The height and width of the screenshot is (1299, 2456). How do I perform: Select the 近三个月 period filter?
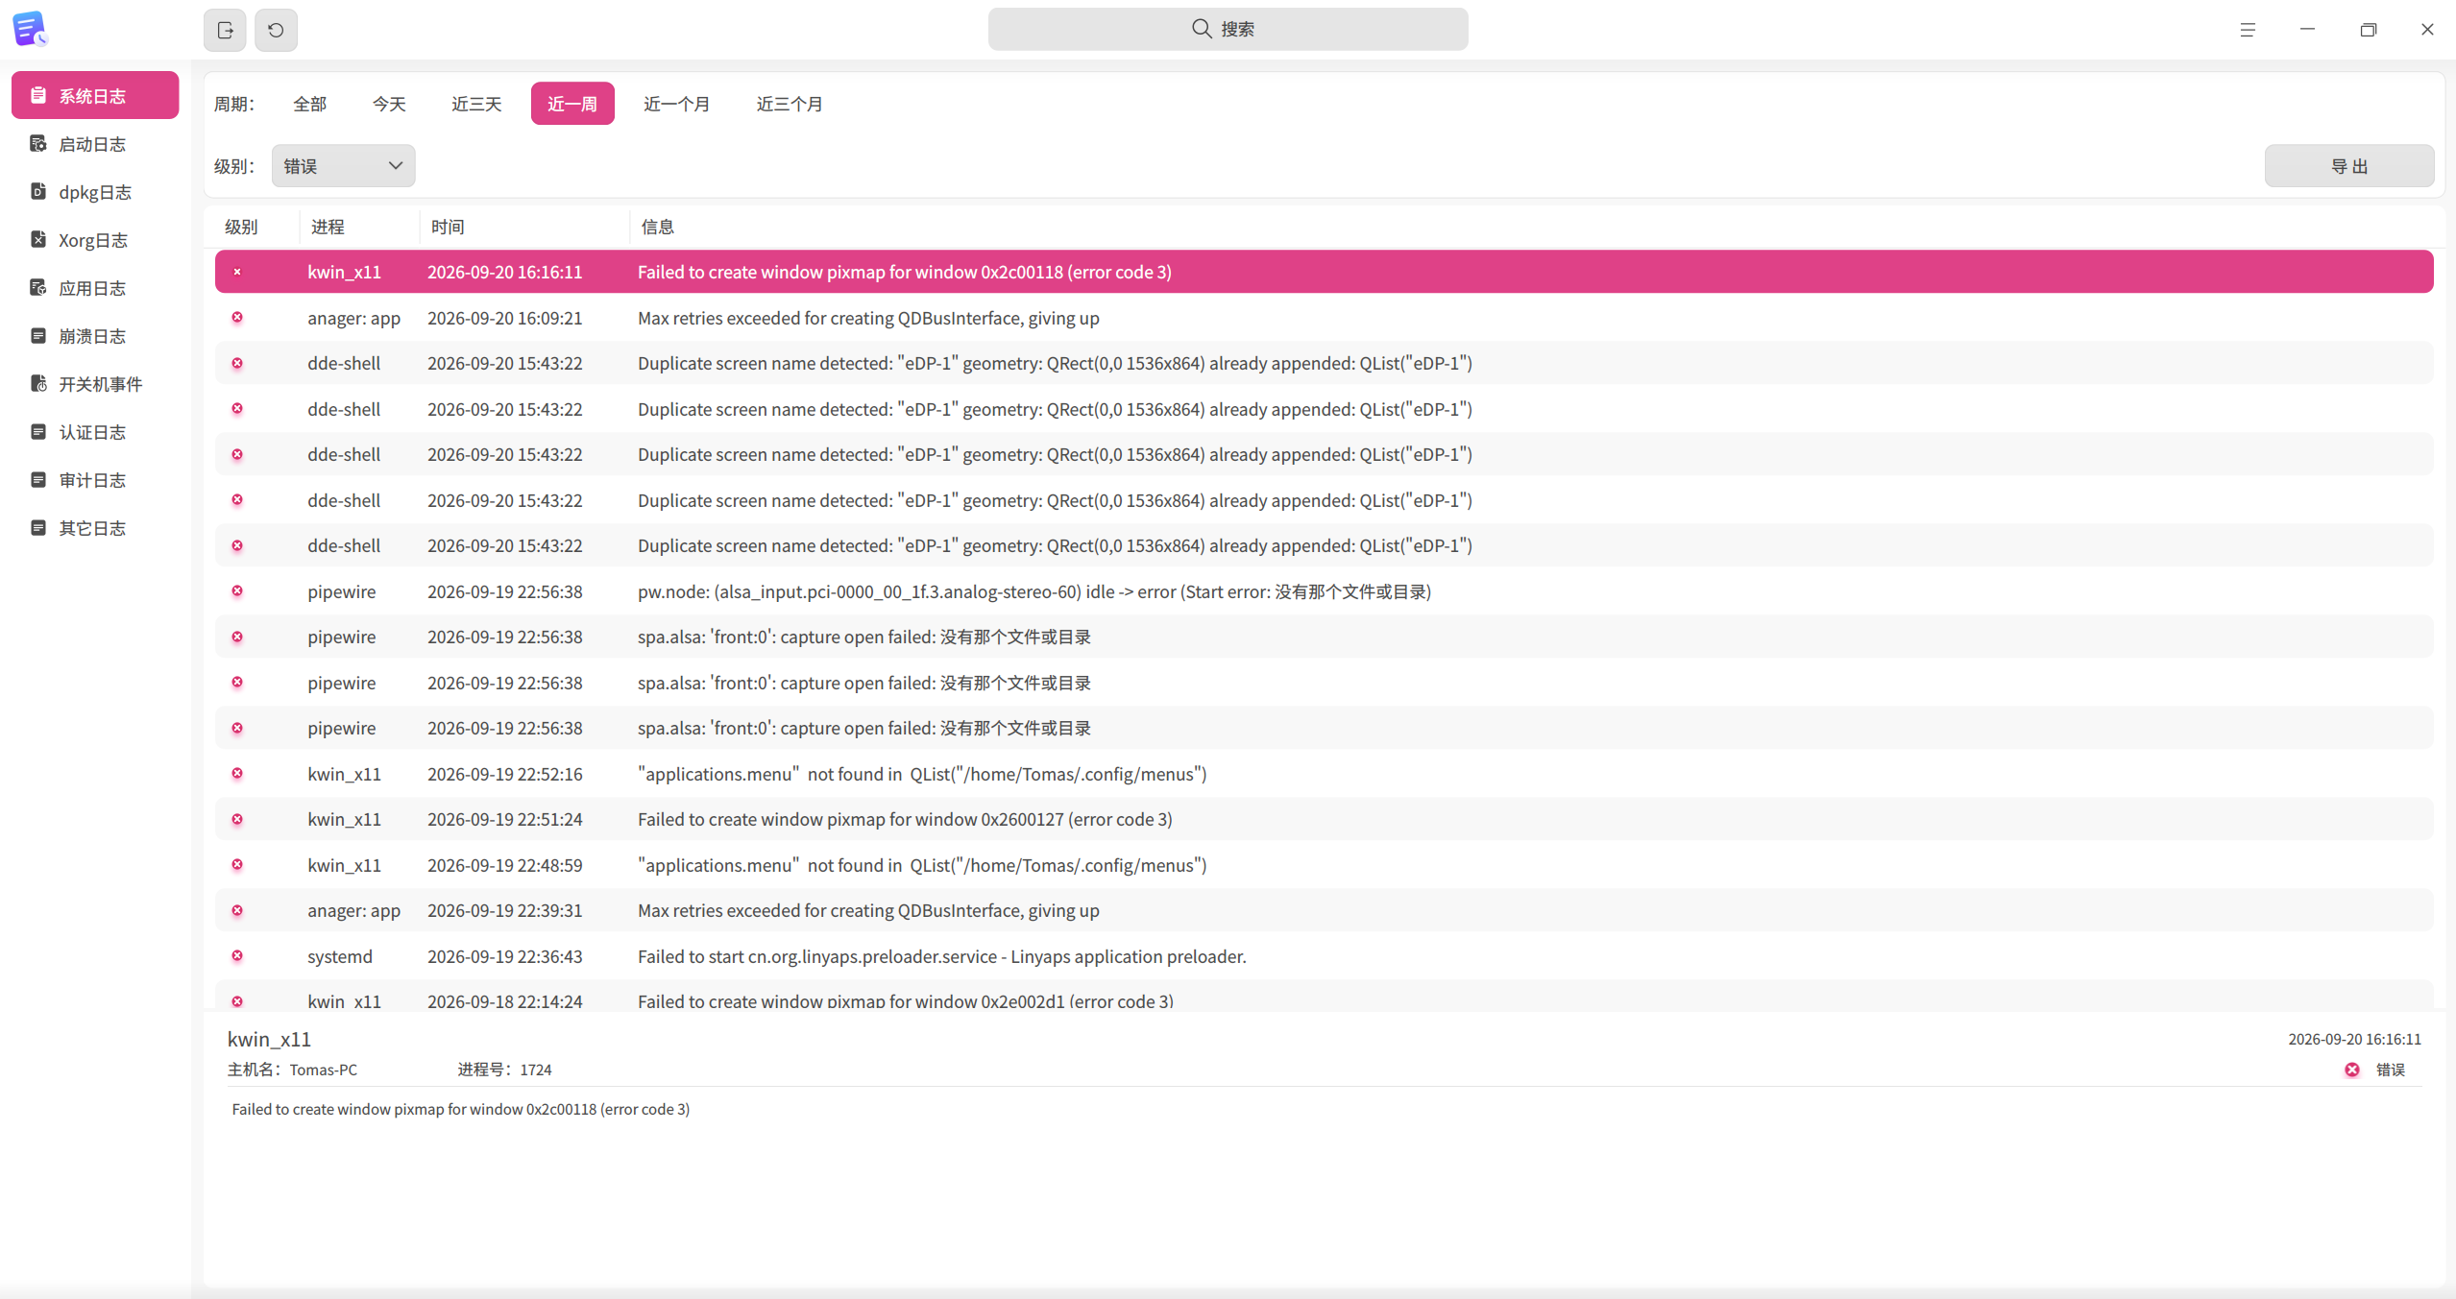790,104
